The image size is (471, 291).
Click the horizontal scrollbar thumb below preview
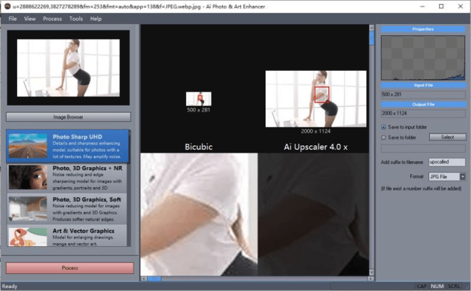click(x=154, y=279)
